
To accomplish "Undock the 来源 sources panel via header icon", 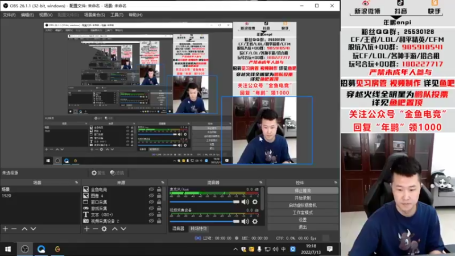I will [x=163, y=183].
